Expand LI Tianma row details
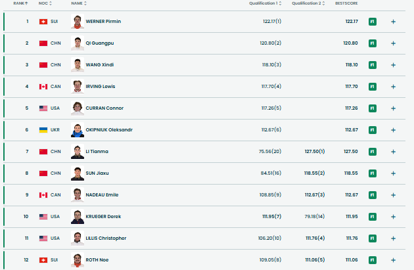The height and width of the screenshot is (270, 414). coord(393,152)
